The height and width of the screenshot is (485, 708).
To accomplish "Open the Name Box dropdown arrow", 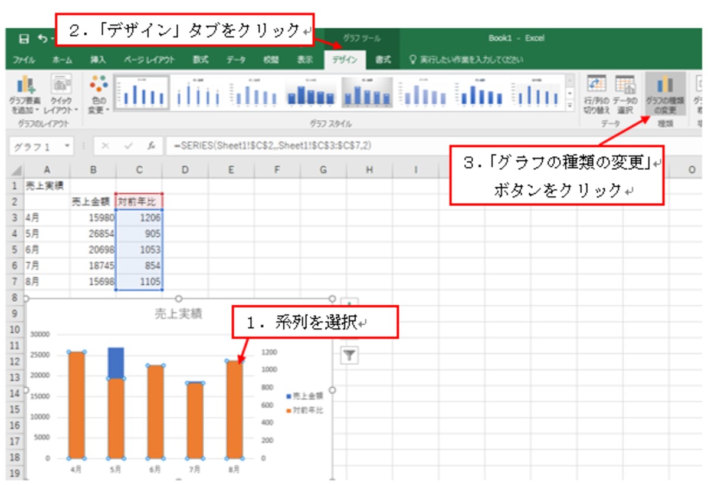I will (68, 146).
